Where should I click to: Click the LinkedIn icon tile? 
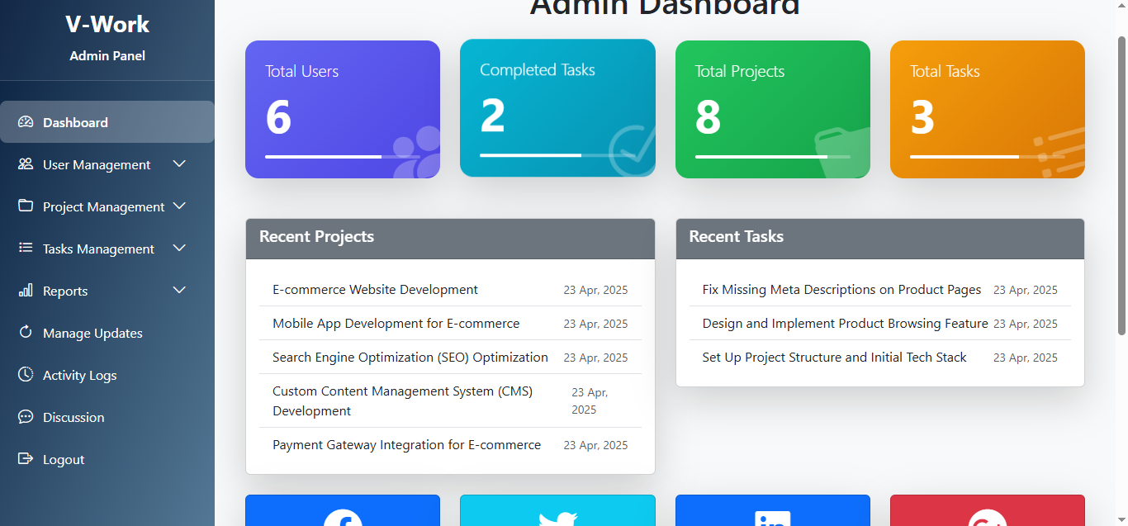pyautogui.click(x=773, y=510)
